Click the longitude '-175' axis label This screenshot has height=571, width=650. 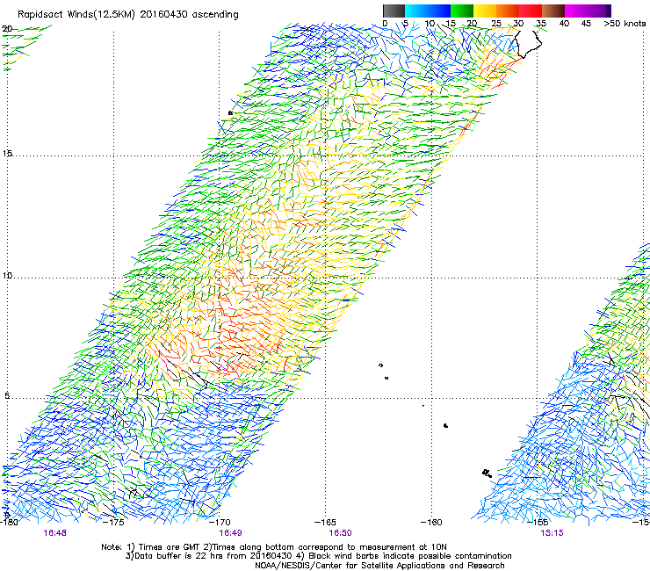coord(114,522)
